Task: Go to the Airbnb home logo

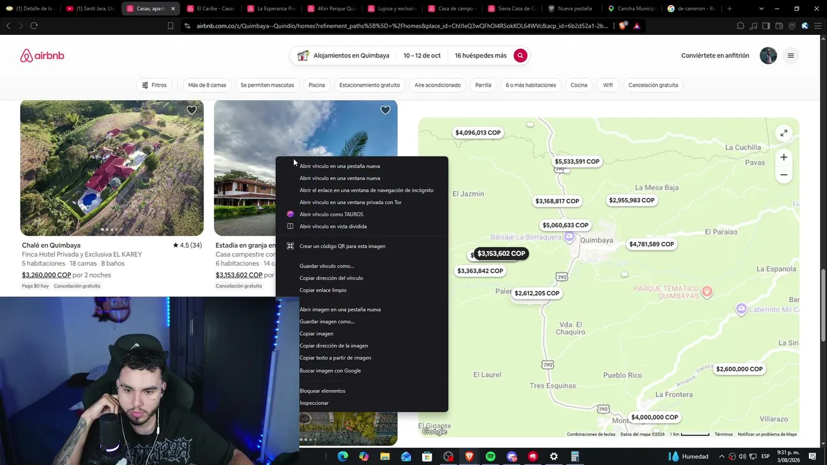Action: (x=42, y=56)
